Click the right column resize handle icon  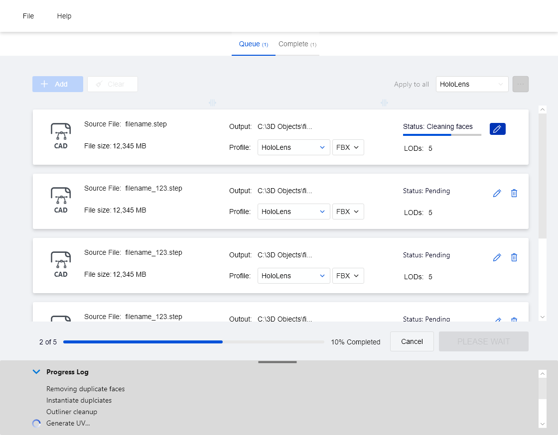384,103
